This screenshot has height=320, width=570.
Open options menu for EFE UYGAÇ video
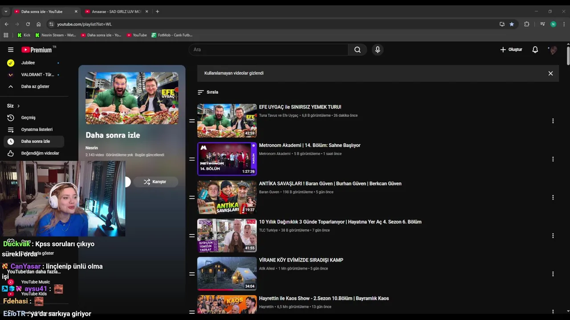553,121
